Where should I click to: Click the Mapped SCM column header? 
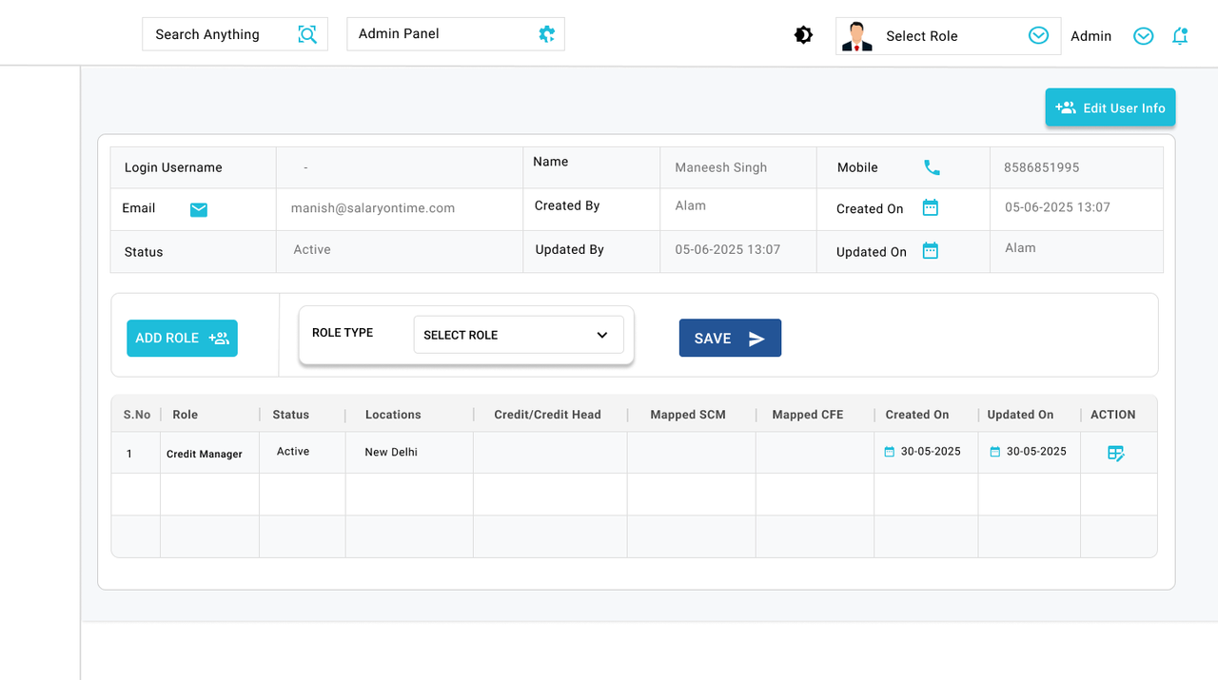pos(687,415)
